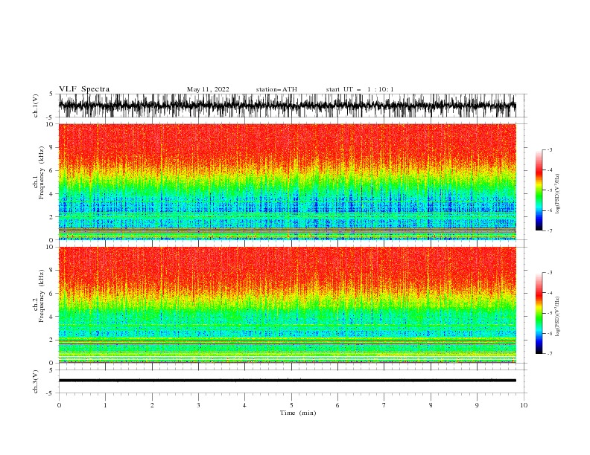Click time axis tick label '2'
The height and width of the screenshot is (455, 590).
(152, 405)
